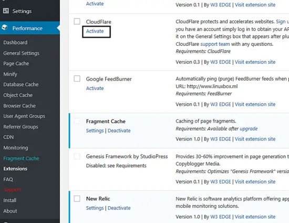The width and height of the screenshot is (289, 223).
Task: Deactivate the New Relic extension
Action: [119, 208]
